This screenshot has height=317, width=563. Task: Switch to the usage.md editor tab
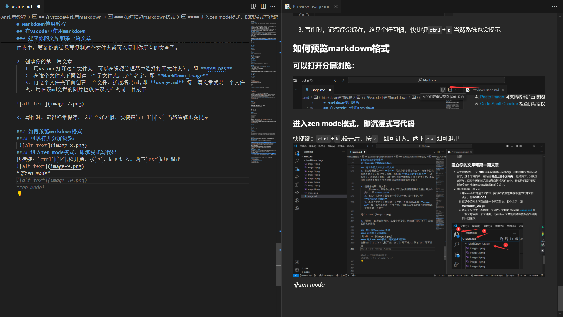pos(22,6)
